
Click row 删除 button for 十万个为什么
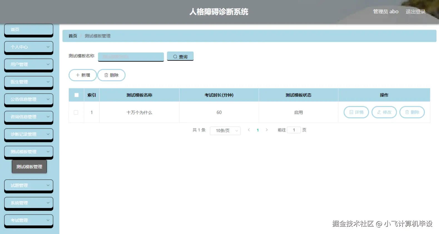click(412, 112)
